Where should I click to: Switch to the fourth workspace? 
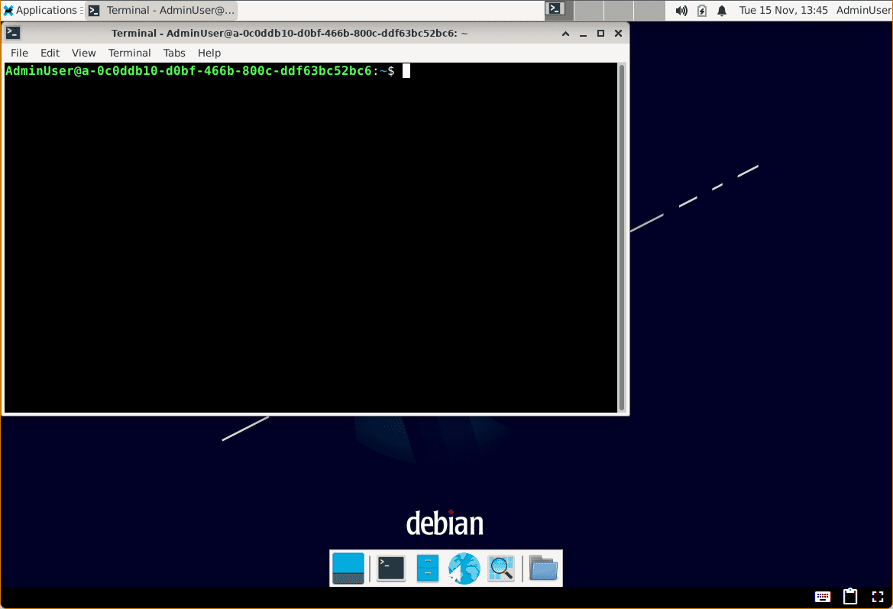649,10
